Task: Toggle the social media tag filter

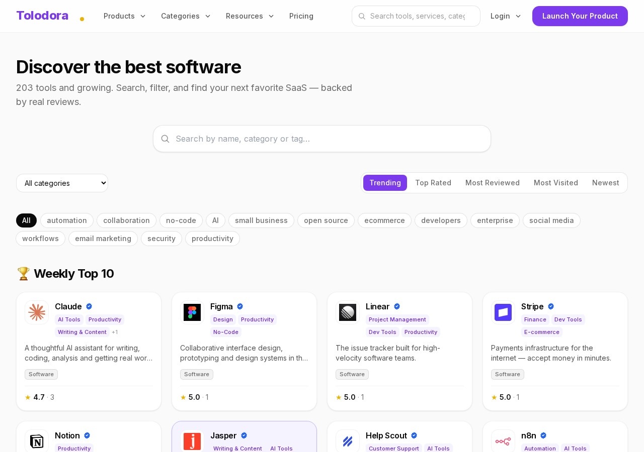Action: 551,220
